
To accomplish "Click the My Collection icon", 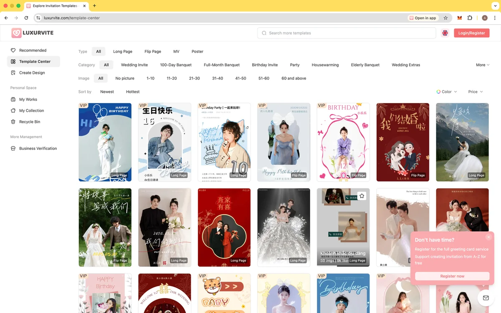I will tap(13, 111).
